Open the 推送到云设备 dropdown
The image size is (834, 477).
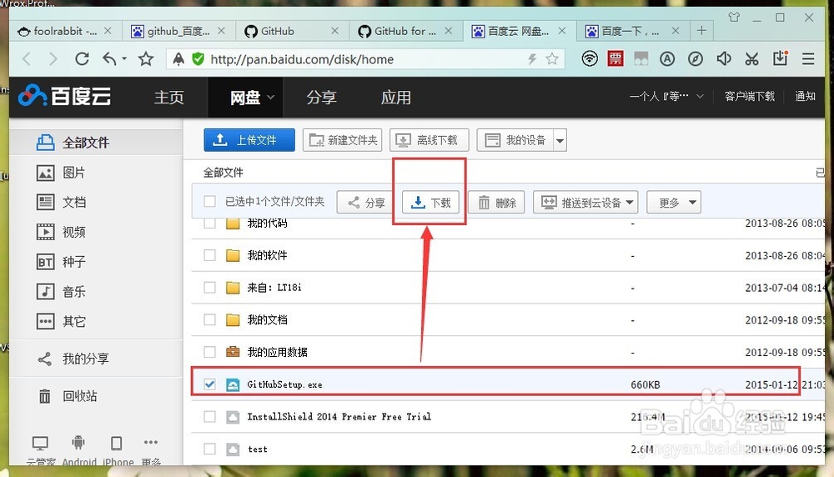click(585, 202)
